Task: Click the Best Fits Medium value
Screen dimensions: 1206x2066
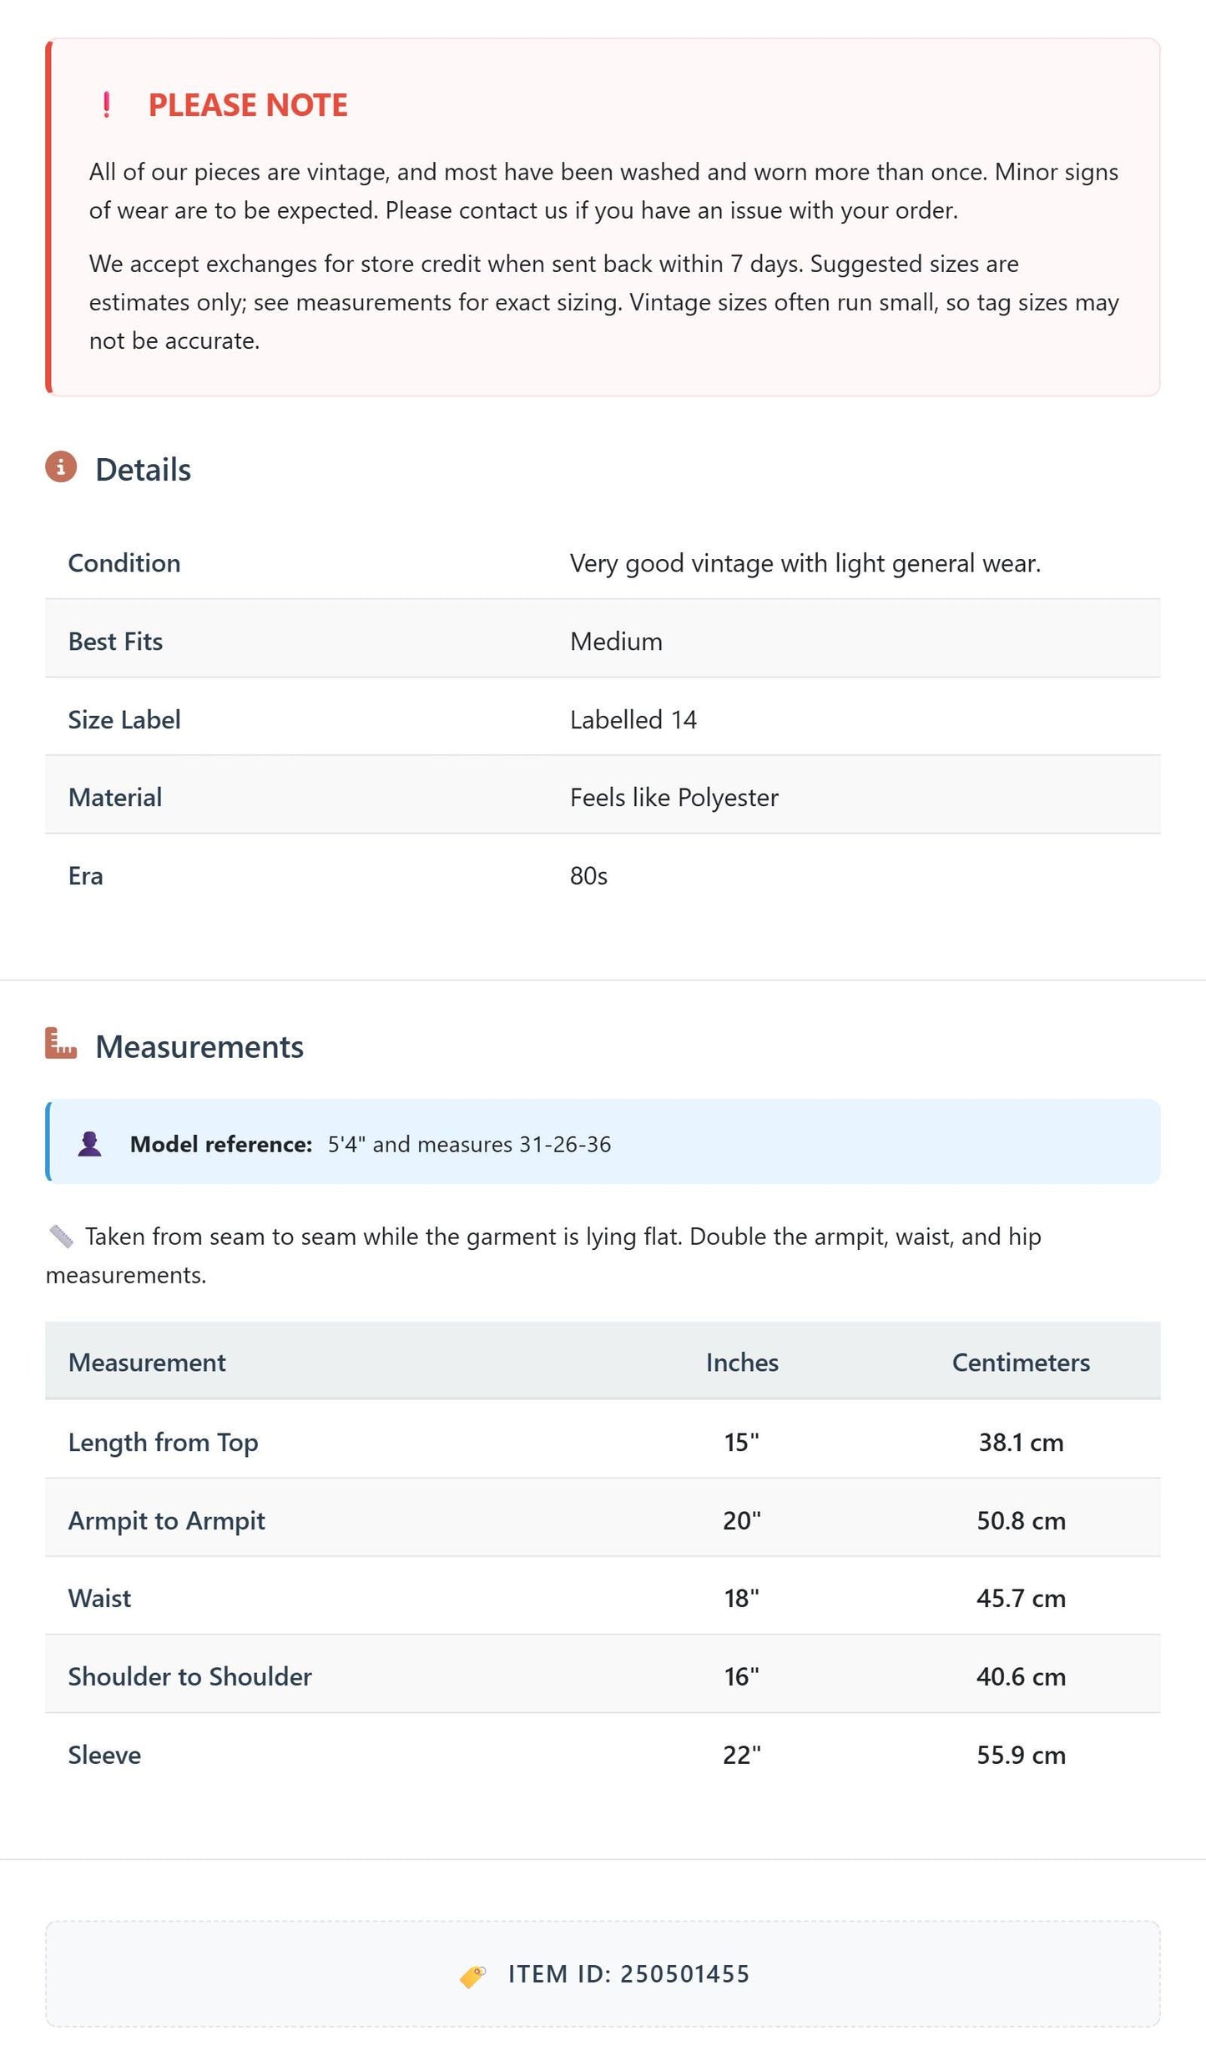Action: pos(616,642)
